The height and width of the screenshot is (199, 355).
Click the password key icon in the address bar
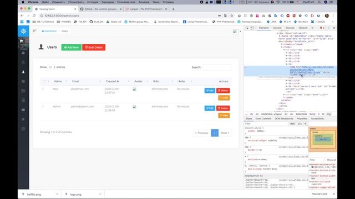pyautogui.click(x=219, y=16)
